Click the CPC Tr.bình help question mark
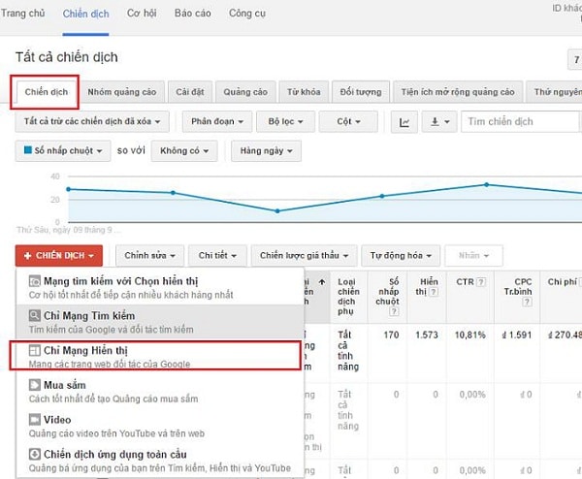 click(x=528, y=302)
